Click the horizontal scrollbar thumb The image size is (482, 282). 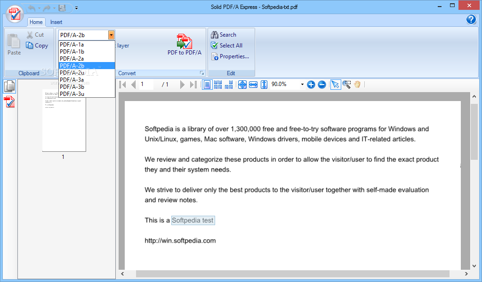point(293,274)
